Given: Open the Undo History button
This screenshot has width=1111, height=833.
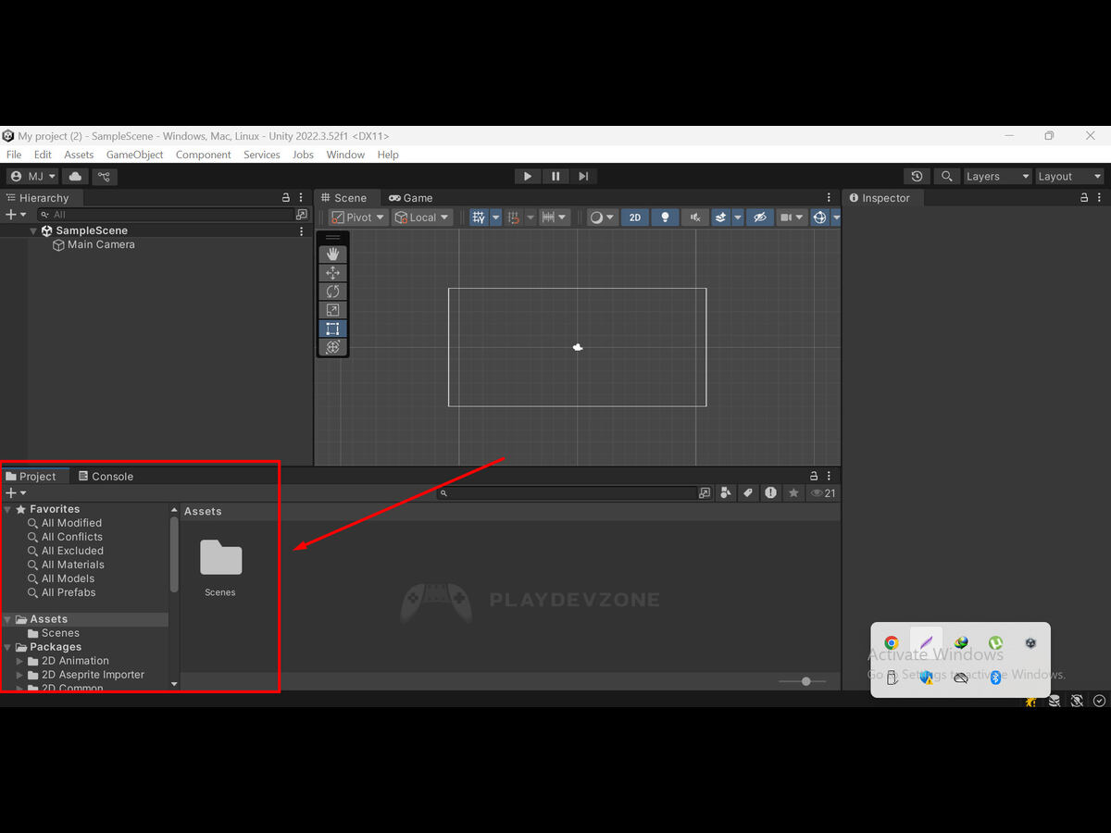Looking at the screenshot, I should 917,177.
